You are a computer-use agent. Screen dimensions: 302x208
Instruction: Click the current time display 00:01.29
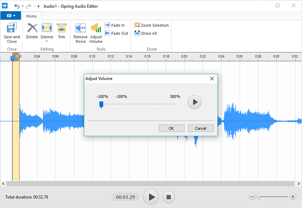[x=126, y=197]
